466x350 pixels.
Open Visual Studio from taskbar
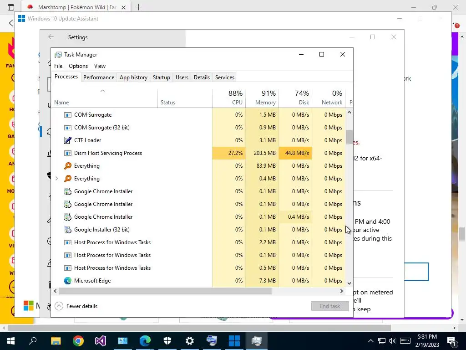pyautogui.click(x=101, y=341)
